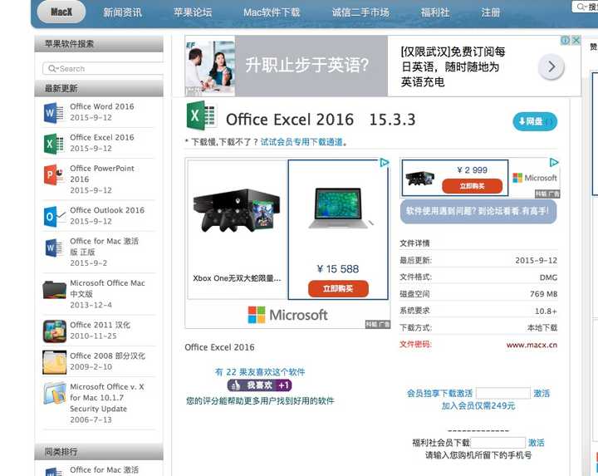Click the DMG file format value

[x=548, y=277]
